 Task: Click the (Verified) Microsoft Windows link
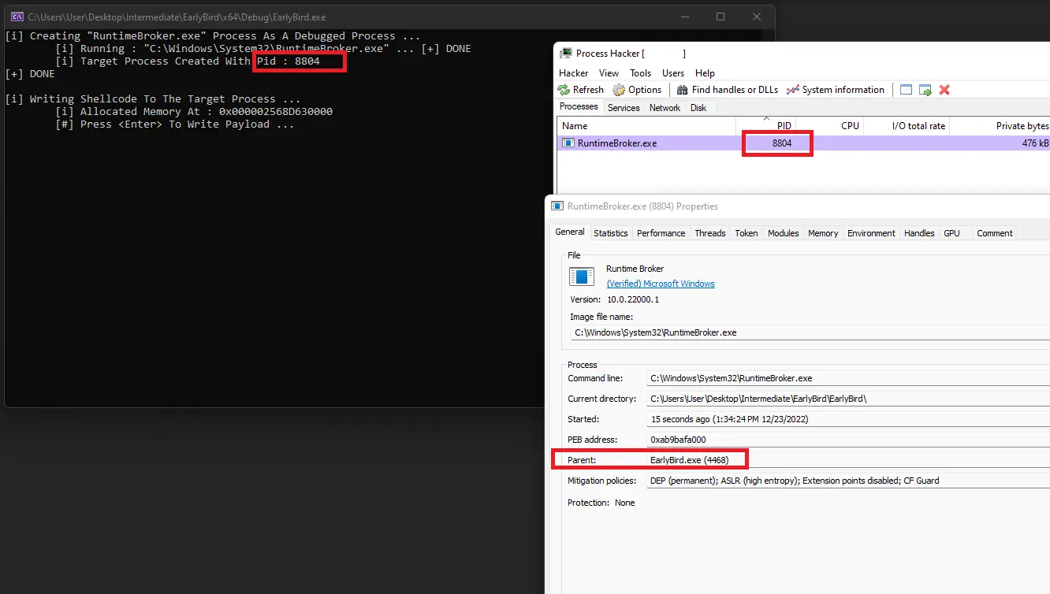point(661,284)
